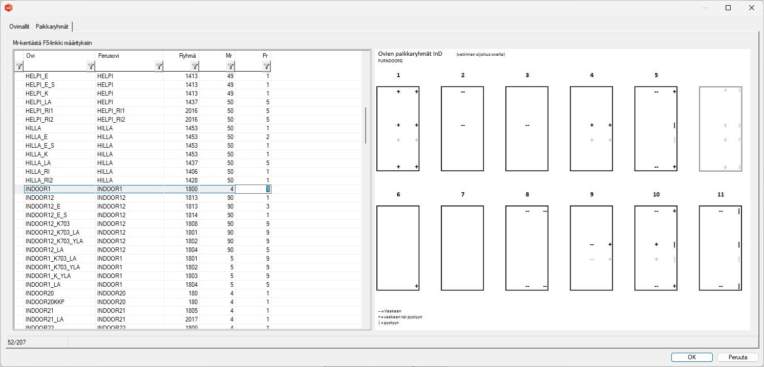764x367 pixels.
Task: Confirm with the OK button
Action: point(692,357)
